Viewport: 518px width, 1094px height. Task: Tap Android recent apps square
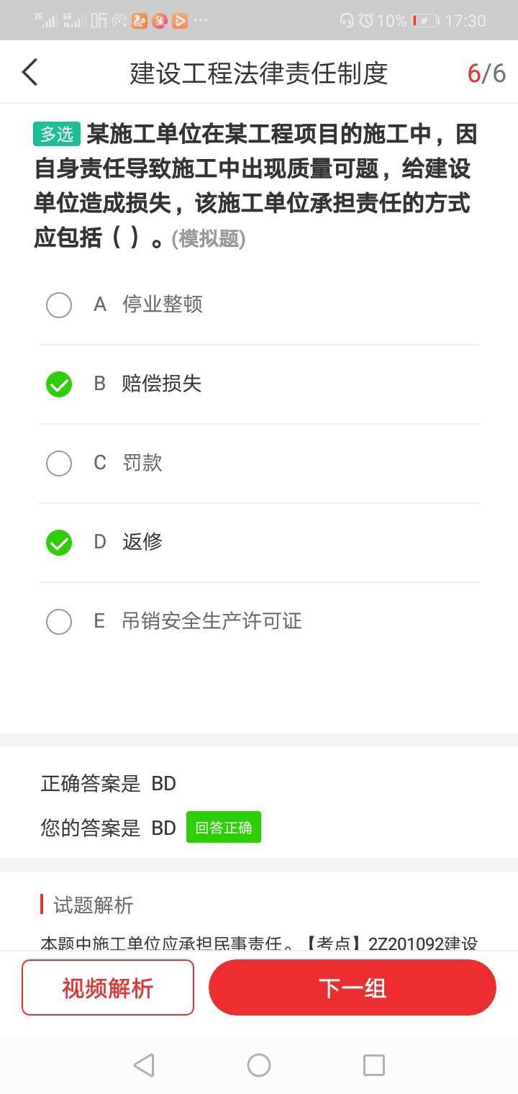(373, 1064)
